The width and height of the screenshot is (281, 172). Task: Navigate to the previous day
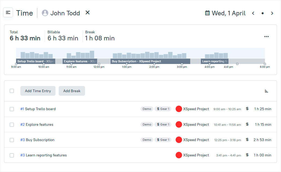click(x=253, y=13)
